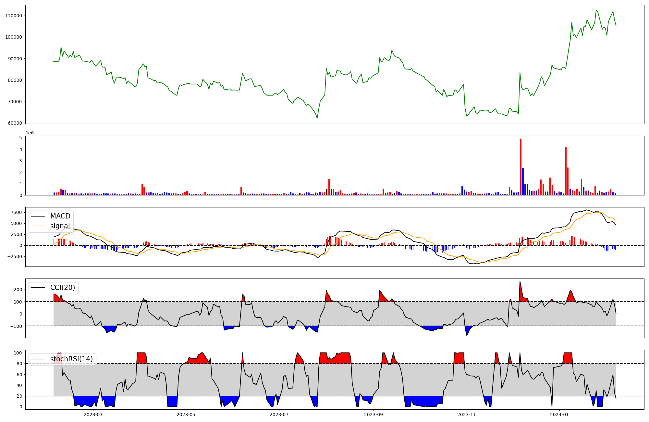Click the 2023-05 x-axis date label
The width and height of the screenshot is (649, 422).
pyautogui.click(x=186, y=415)
